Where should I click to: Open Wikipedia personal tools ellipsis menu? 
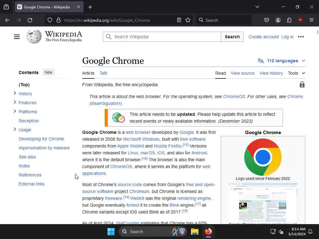click(301, 37)
